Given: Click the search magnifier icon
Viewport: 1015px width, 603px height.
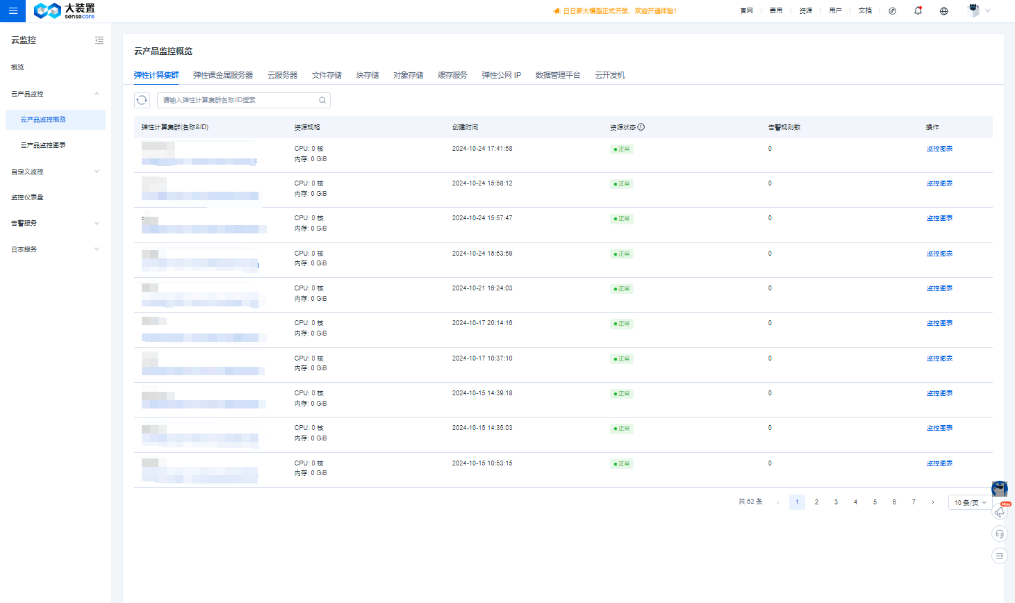Looking at the screenshot, I should click(322, 100).
